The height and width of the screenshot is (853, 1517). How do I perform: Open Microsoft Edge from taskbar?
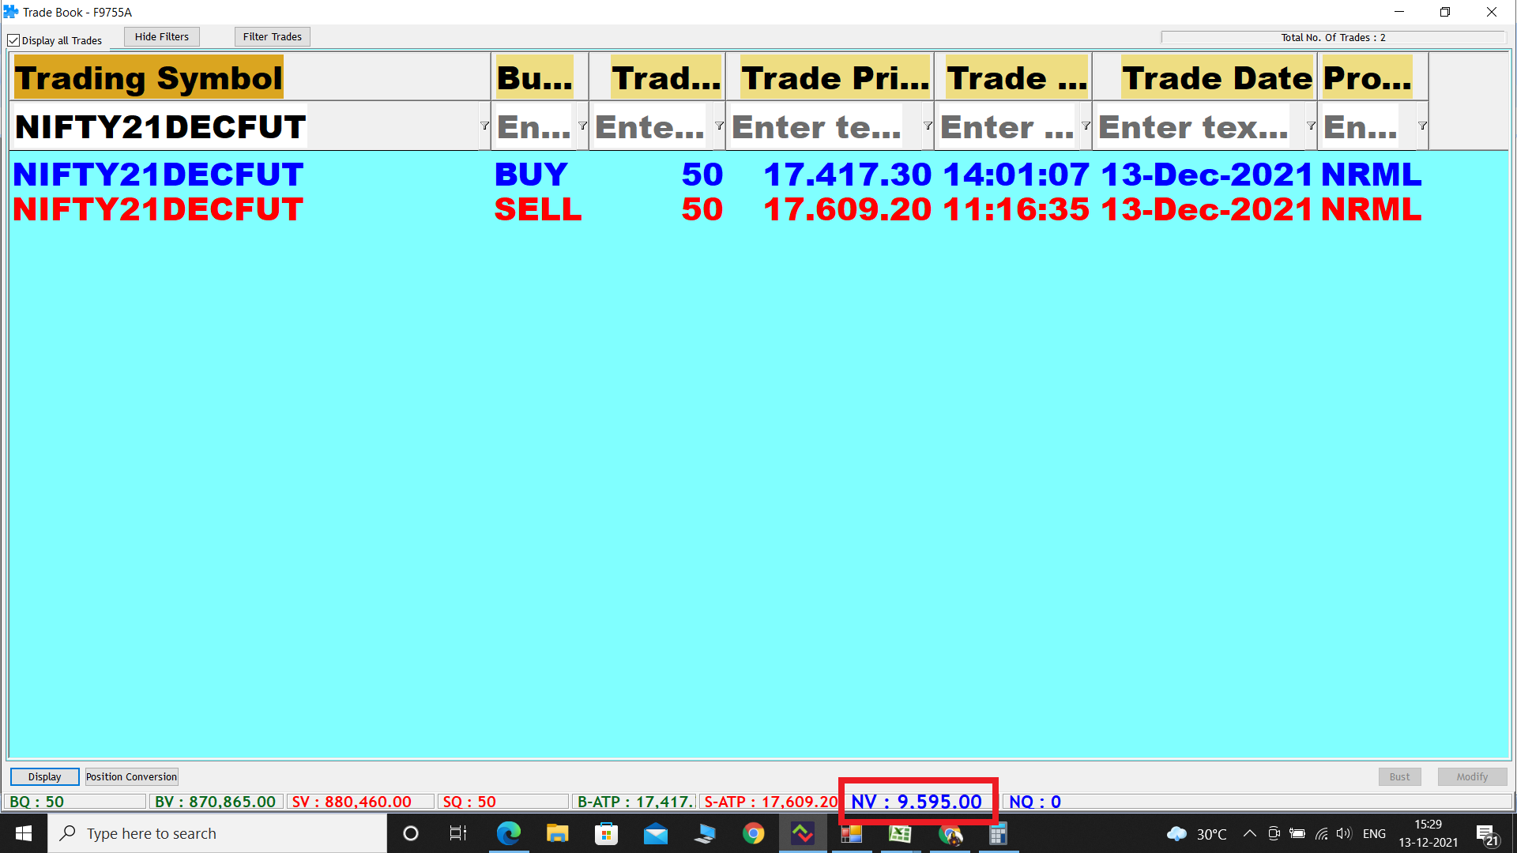coord(508,833)
